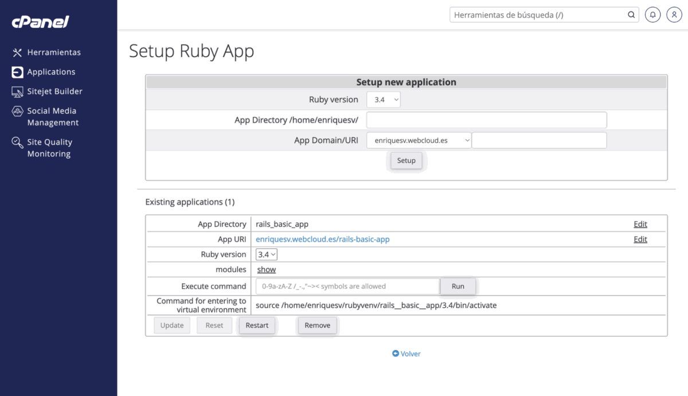Image resolution: width=688 pixels, height=396 pixels.
Task: Edit the App Directory rails_basic_app
Action: point(640,224)
